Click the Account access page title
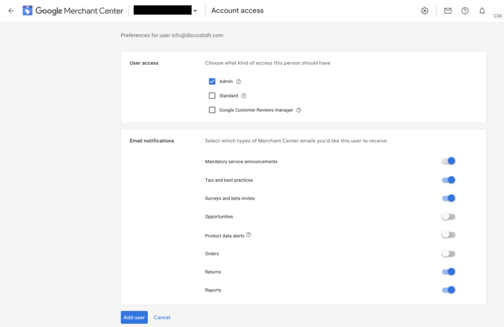 pyautogui.click(x=237, y=11)
